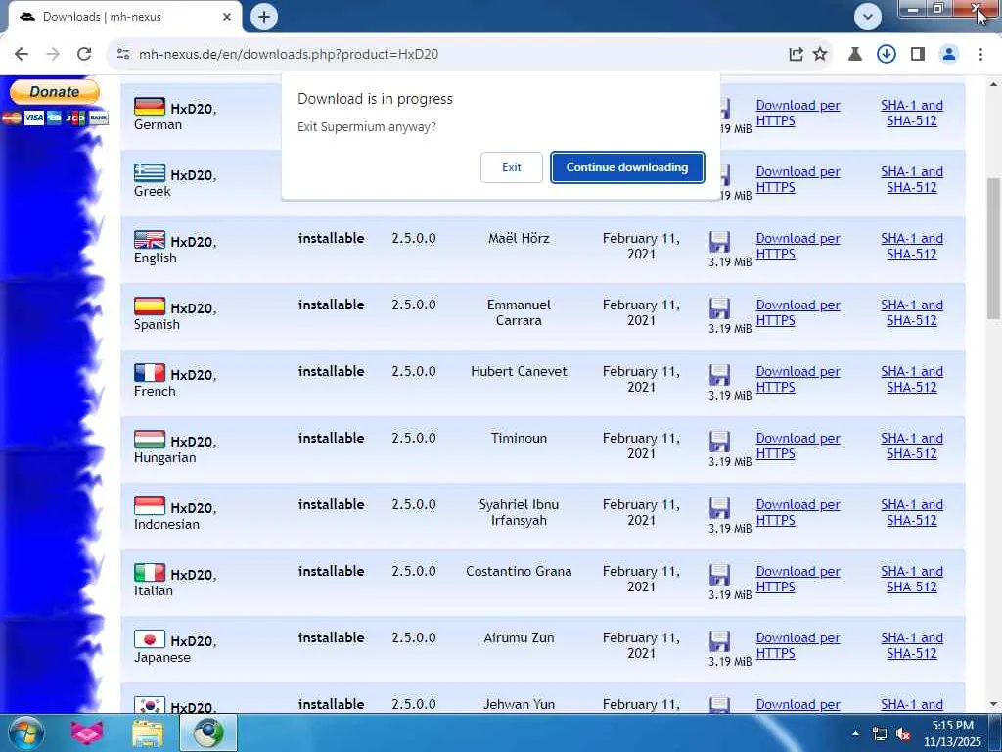The width and height of the screenshot is (1002, 752).
Task: Click the scrollbar down arrow
Action: click(994, 704)
